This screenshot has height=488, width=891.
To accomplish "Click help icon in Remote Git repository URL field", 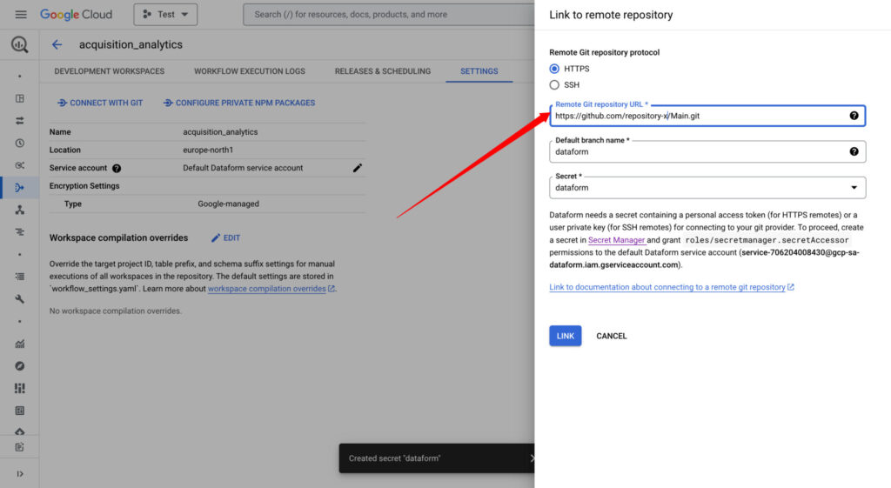I will click(854, 116).
